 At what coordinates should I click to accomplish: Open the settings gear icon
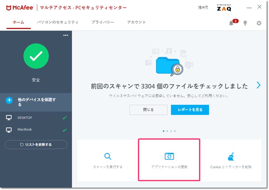point(259,23)
